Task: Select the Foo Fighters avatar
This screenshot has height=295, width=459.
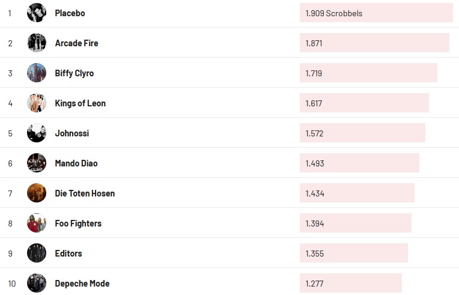Action: pyautogui.click(x=37, y=223)
